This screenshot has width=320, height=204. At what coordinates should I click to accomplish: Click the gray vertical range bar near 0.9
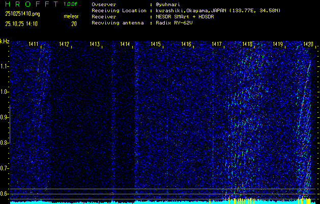pyautogui.click(x=10, y=124)
